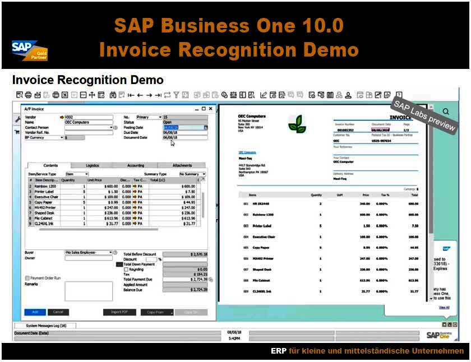Open the Filter Table toolbar icon
471x362 pixels.
click(175, 94)
